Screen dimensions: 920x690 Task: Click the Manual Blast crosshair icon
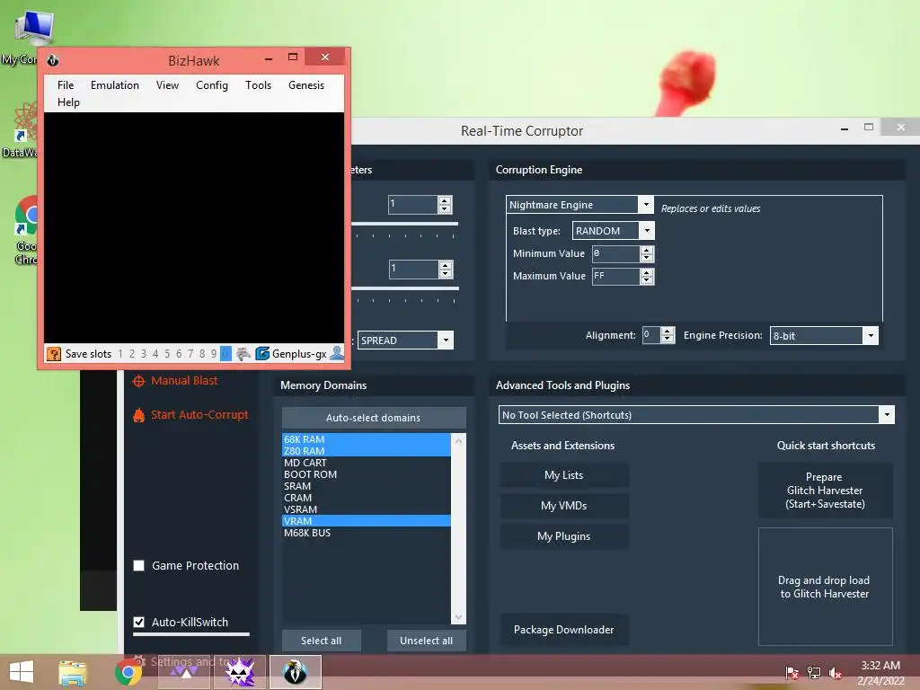[138, 381]
